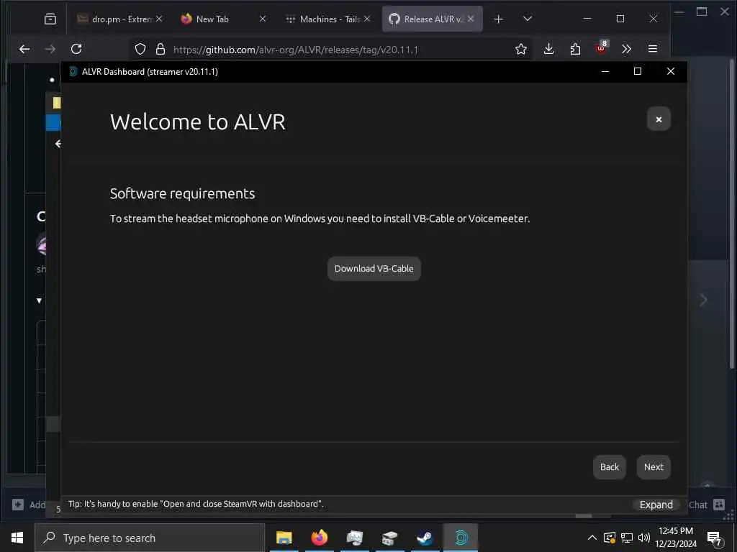Close the New Tab tab

click(x=262, y=19)
